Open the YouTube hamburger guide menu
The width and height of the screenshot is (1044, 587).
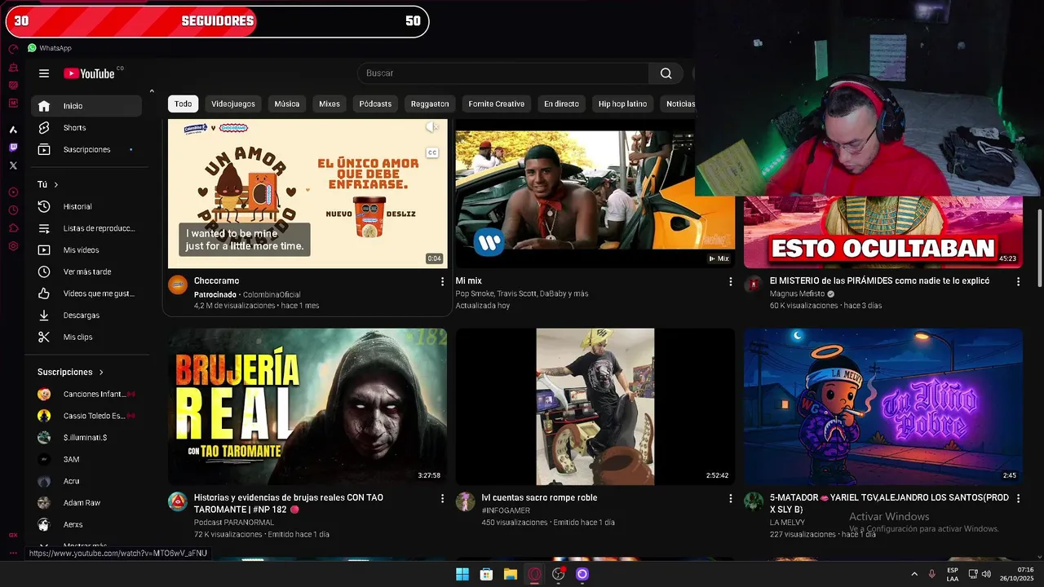pos(44,73)
